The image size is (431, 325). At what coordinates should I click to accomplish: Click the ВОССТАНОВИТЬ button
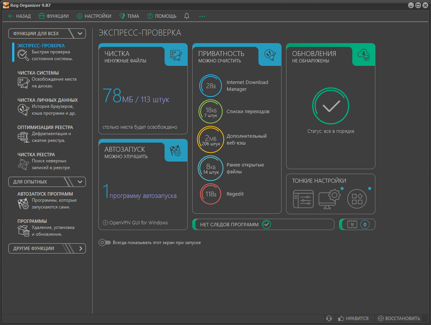coord(399,319)
